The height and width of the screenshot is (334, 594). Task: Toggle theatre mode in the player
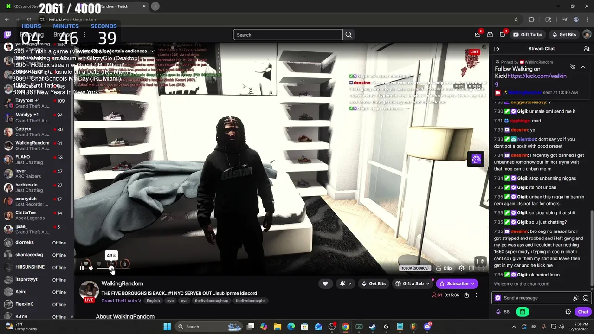(x=471, y=268)
